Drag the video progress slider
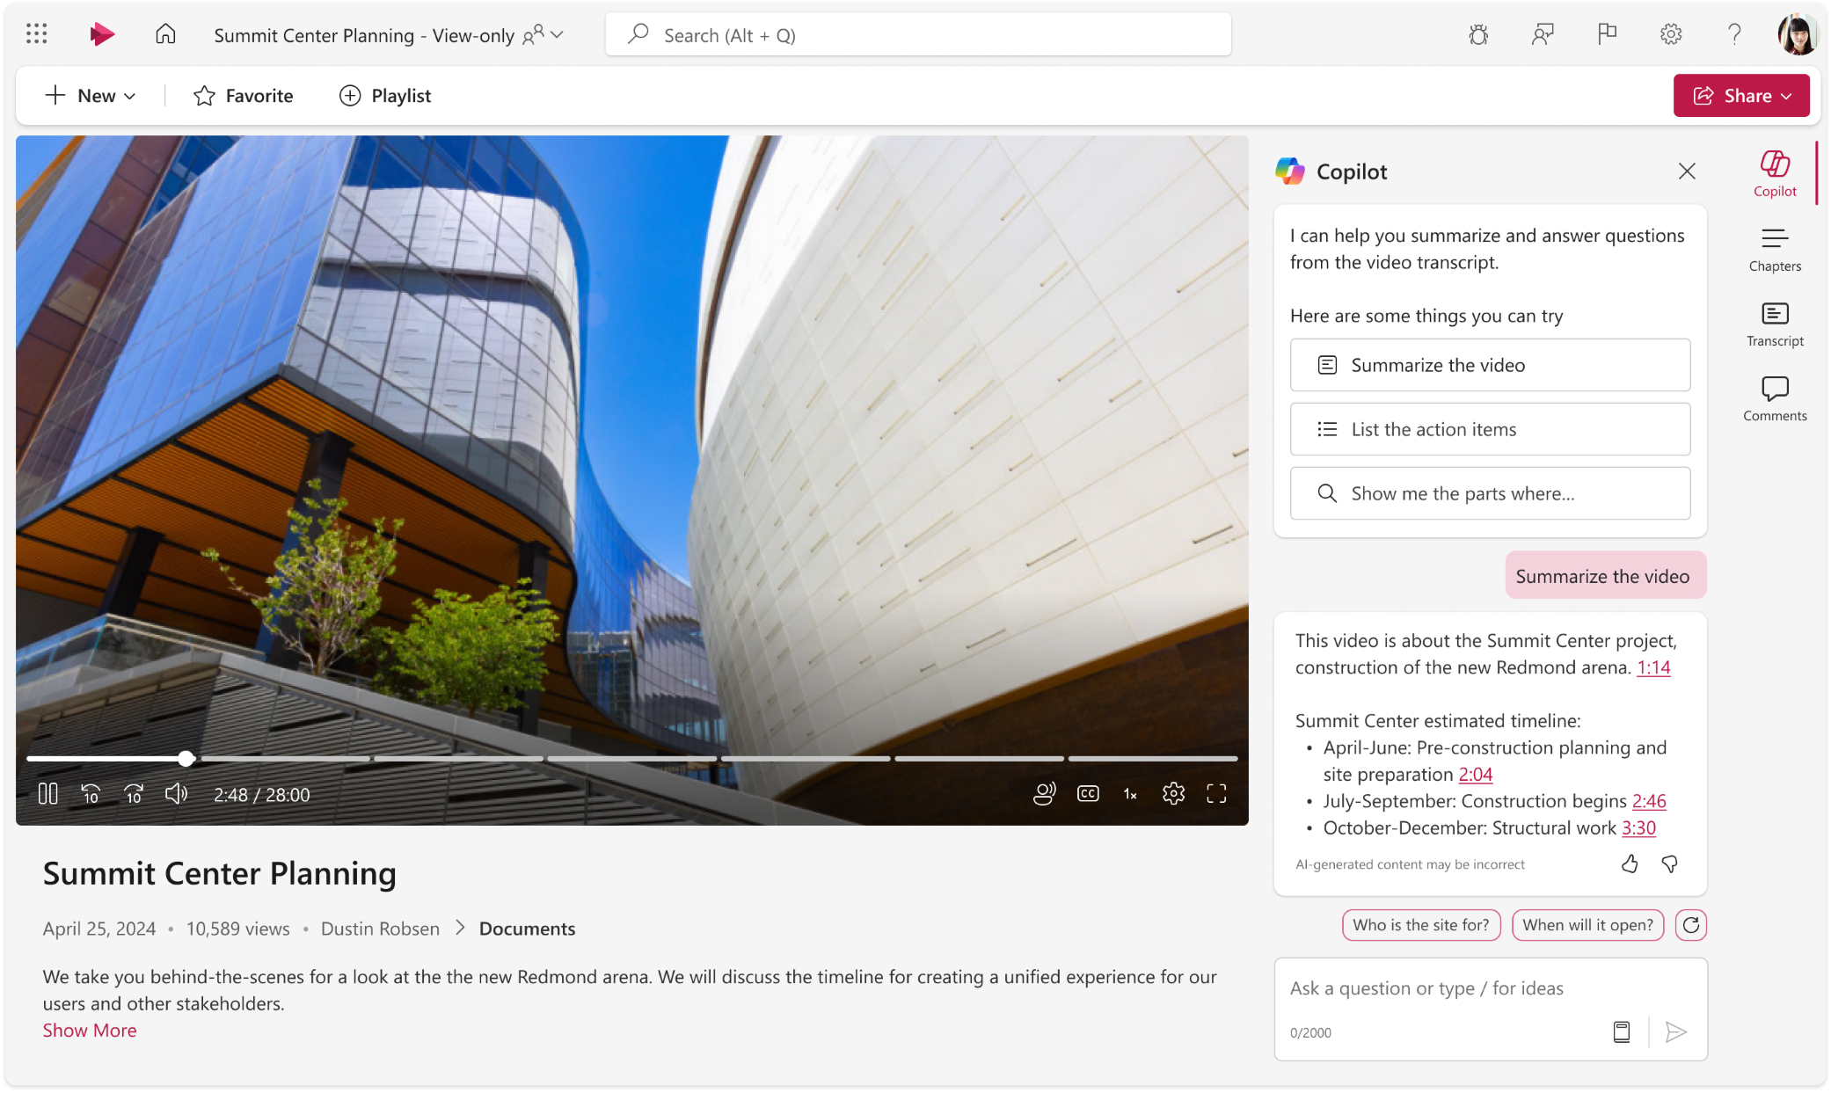 [186, 757]
